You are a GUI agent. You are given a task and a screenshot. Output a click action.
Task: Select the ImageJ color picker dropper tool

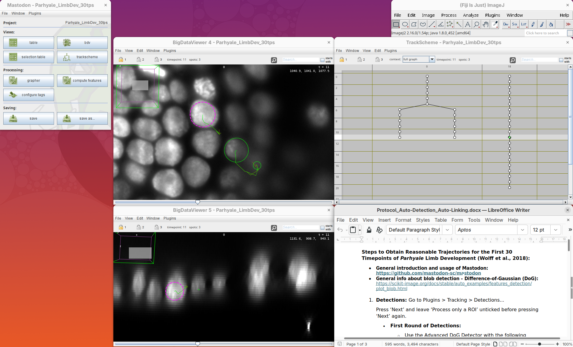point(495,24)
